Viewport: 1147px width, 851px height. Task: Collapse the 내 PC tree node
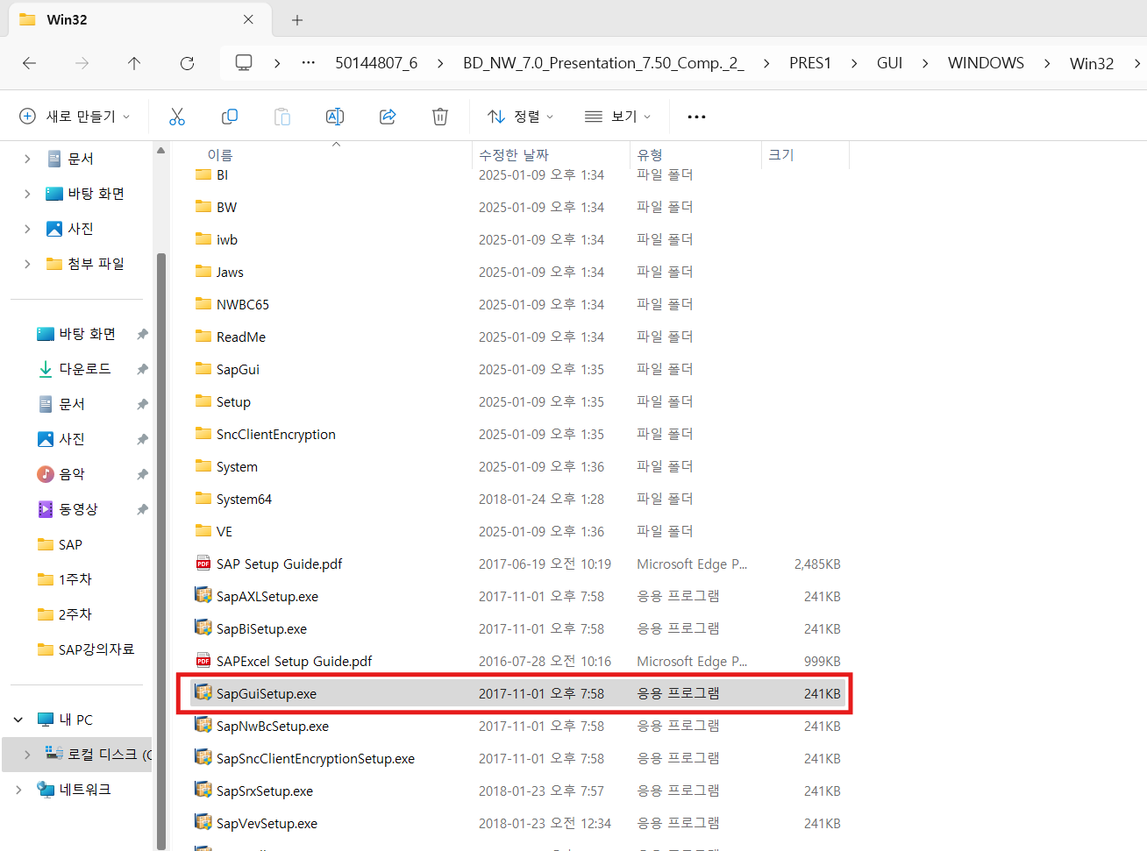click(18, 720)
